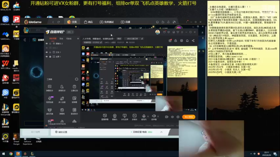Open the WeGame 先锋测试 tab

[107, 22]
